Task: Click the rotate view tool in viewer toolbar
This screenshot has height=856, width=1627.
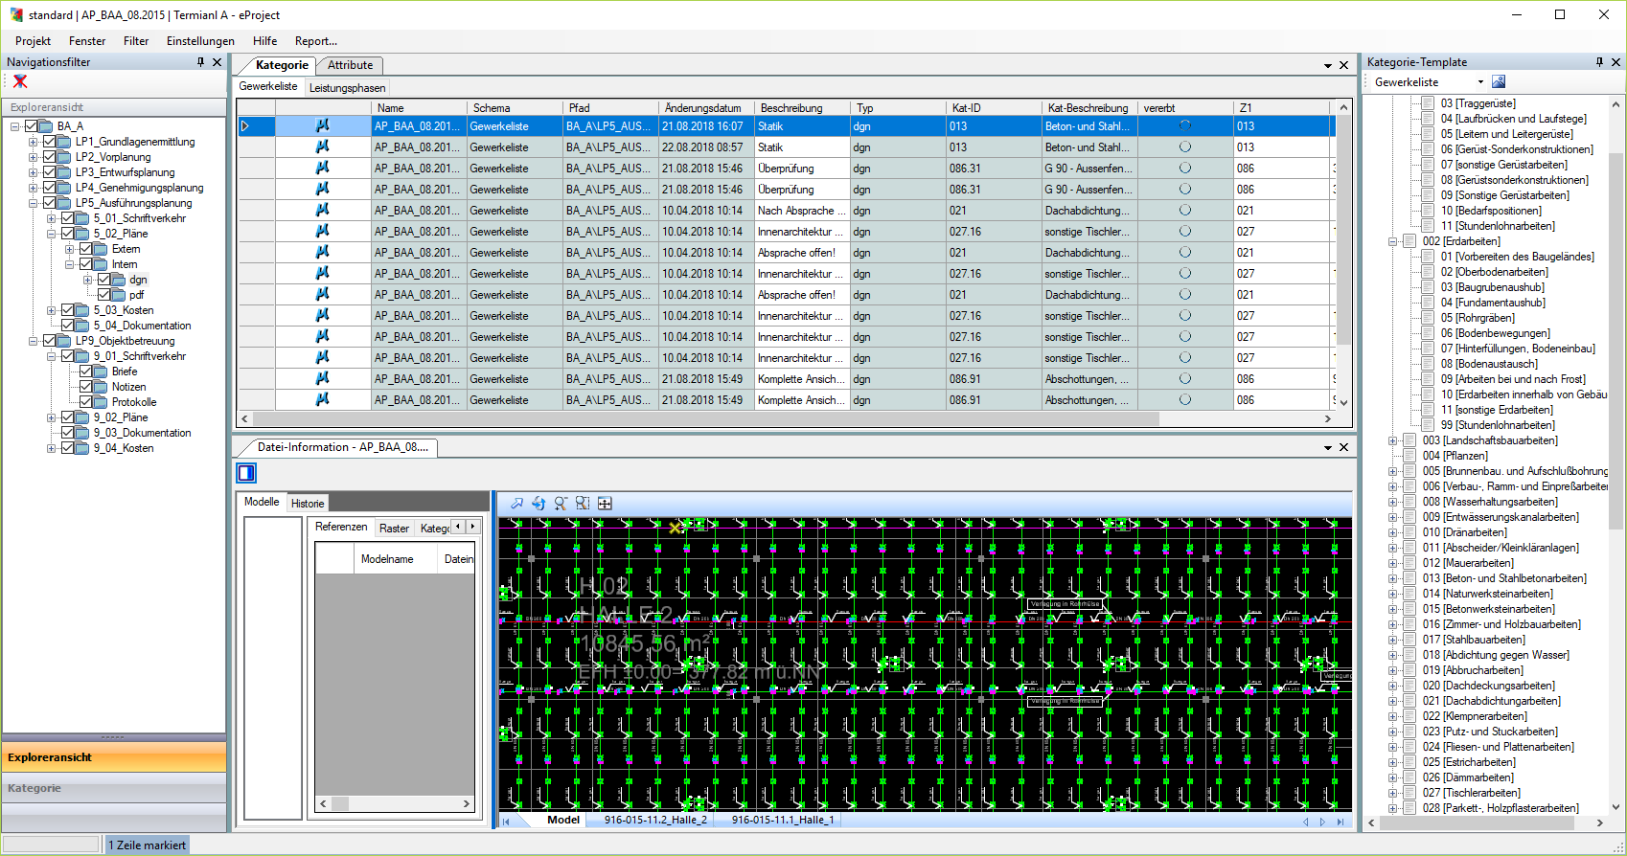Action: click(539, 504)
